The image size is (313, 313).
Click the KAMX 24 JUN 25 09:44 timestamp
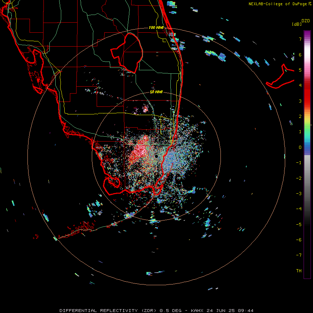tap(222, 311)
